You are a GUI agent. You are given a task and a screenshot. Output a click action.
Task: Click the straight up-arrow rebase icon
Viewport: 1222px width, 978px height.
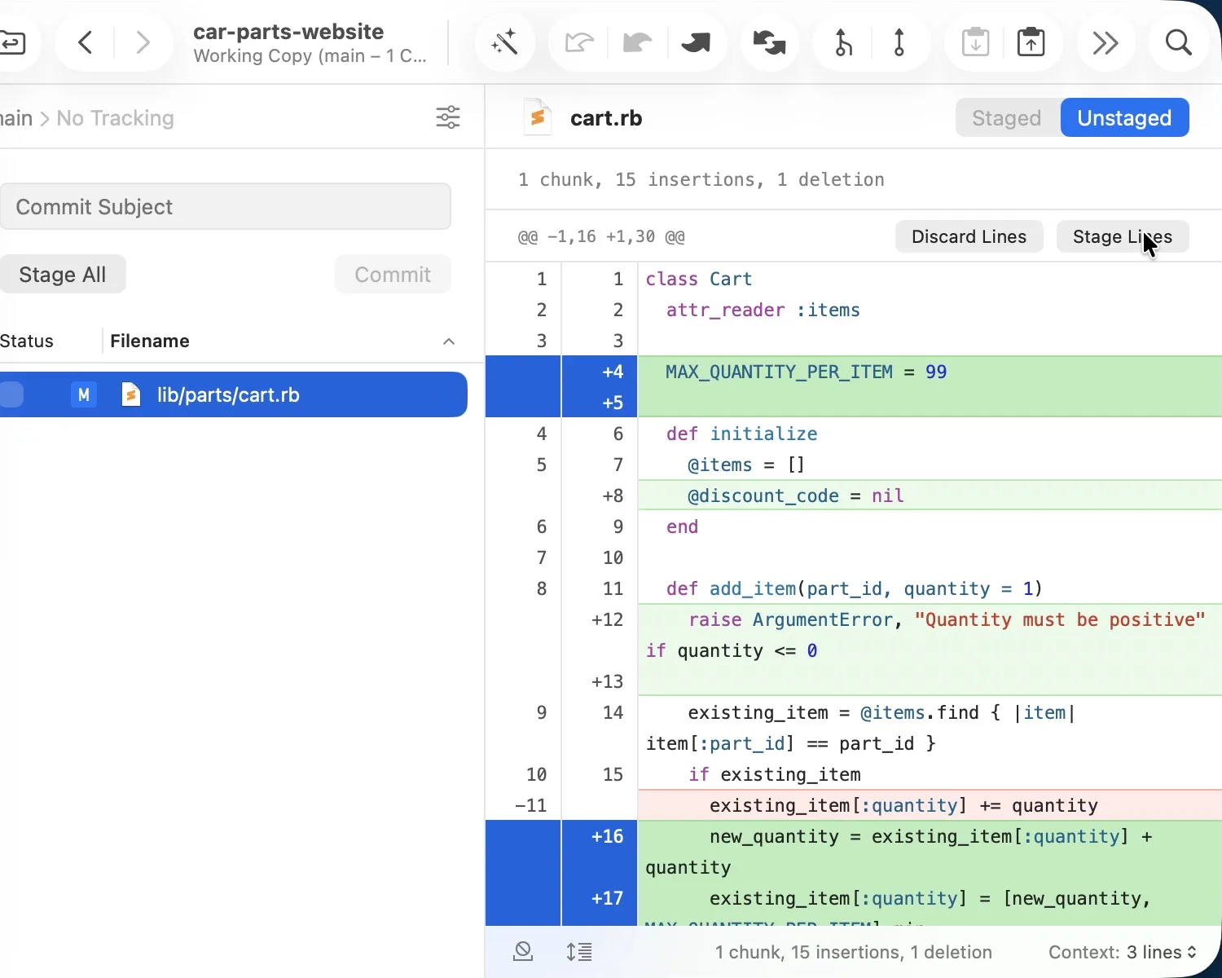tap(899, 42)
